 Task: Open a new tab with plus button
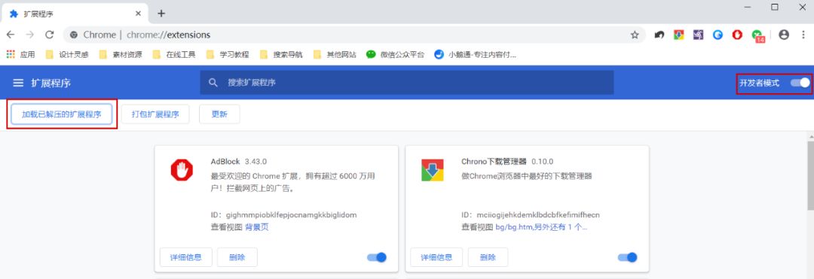pyautogui.click(x=161, y=14)
